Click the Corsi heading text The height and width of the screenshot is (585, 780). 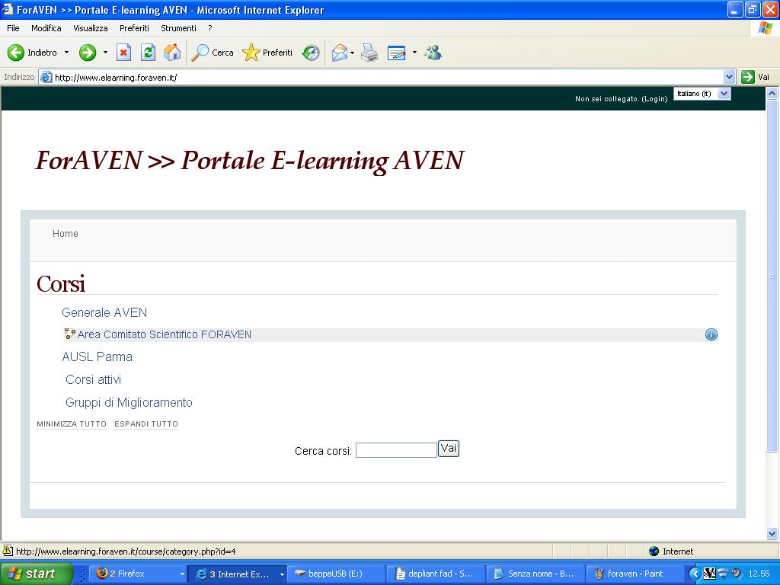pyautogui.click(x=61, y=283)
